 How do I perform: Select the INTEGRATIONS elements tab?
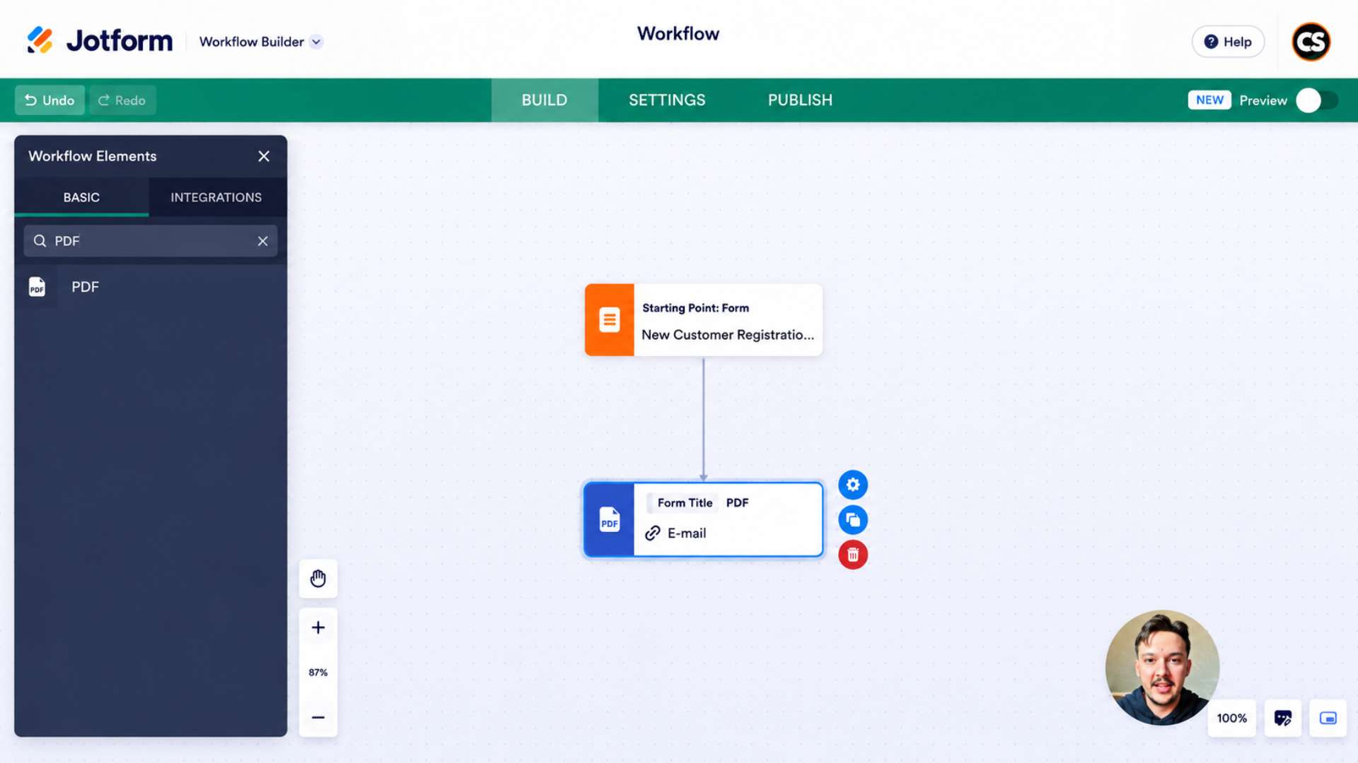point(216,197)
